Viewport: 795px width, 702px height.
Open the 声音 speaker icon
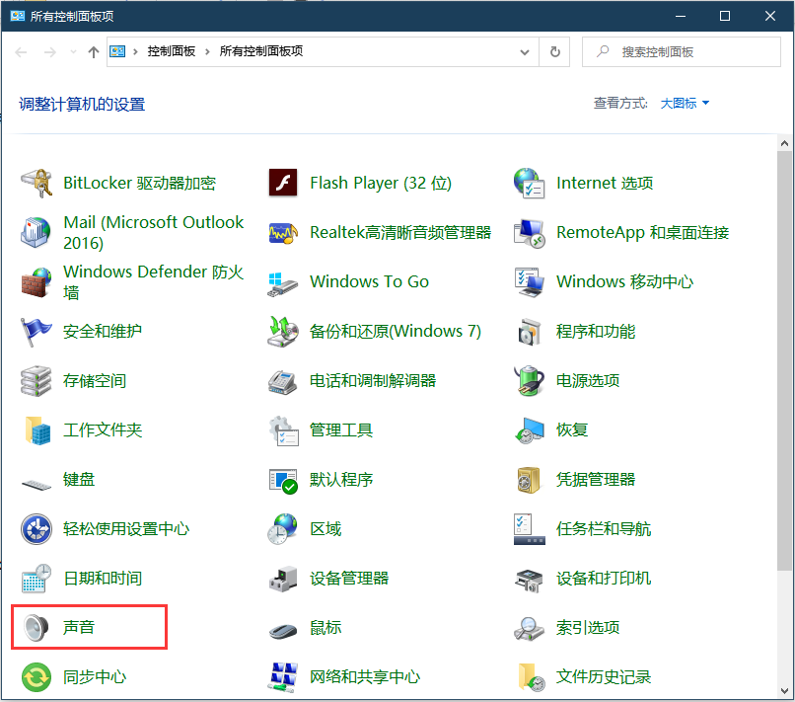pos(36,627)
